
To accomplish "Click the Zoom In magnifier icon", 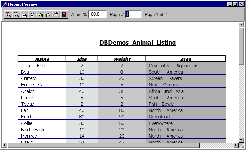I will 8,15.
